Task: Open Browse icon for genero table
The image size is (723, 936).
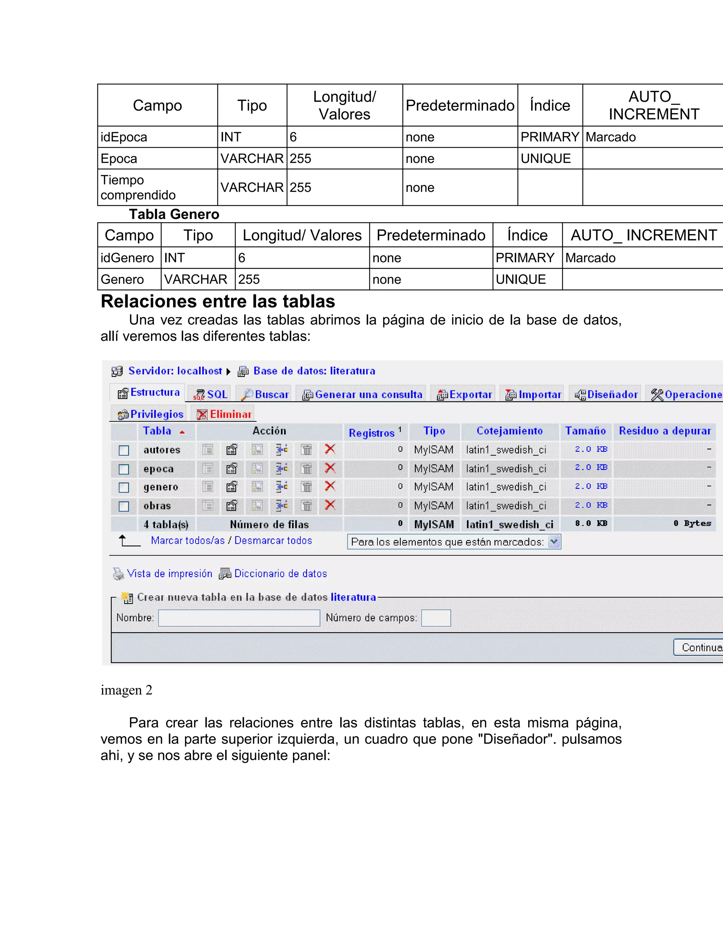Action: (208, 487)
